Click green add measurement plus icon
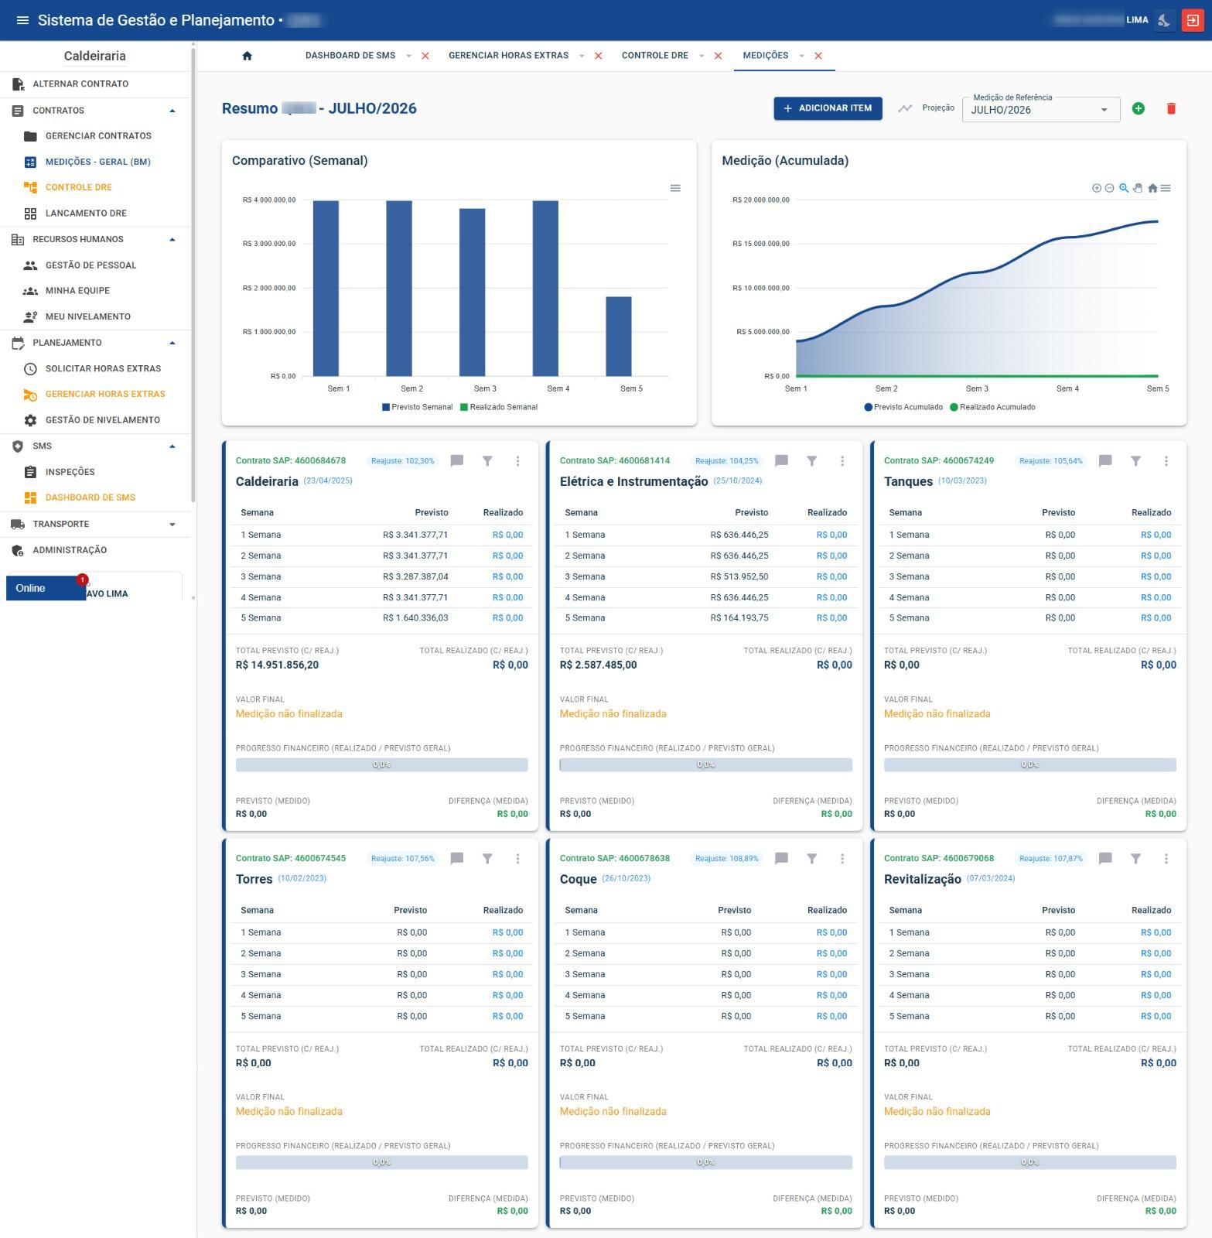Viewport: 1212px width, 1238px height. tap(1139, 108)
